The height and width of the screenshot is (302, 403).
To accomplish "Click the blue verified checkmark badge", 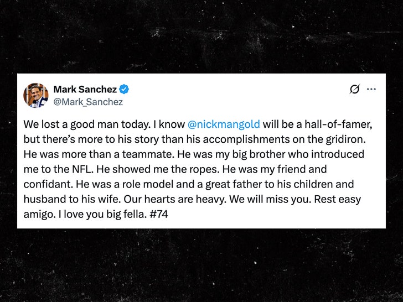I will [125, 90].
